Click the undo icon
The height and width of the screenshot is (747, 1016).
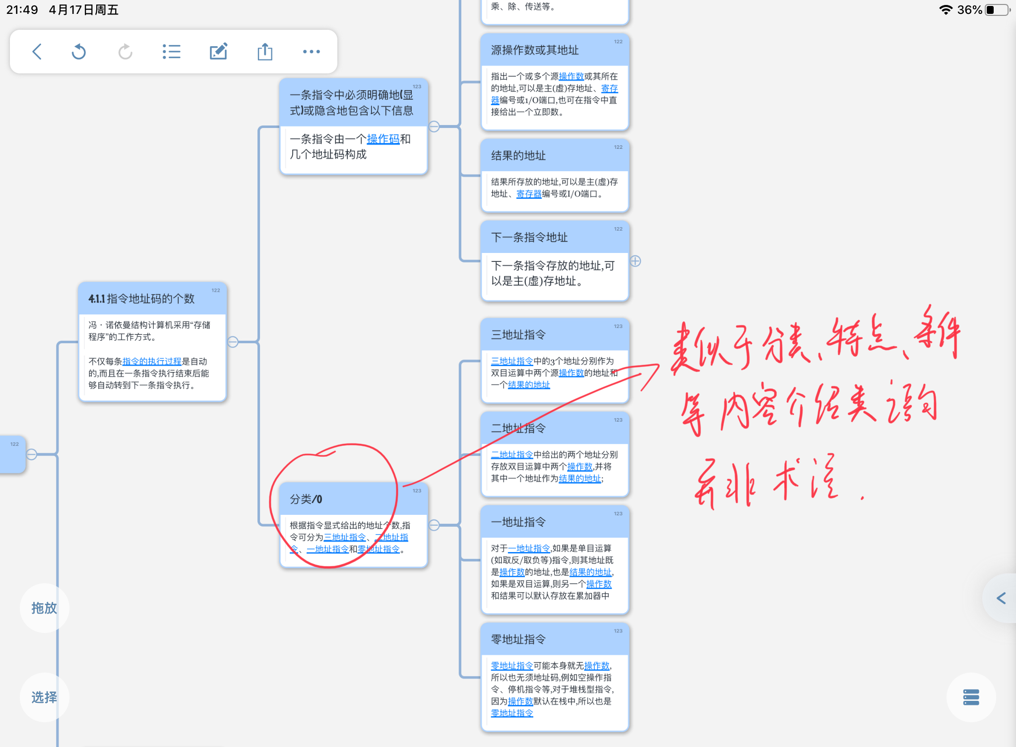point(79,52)
